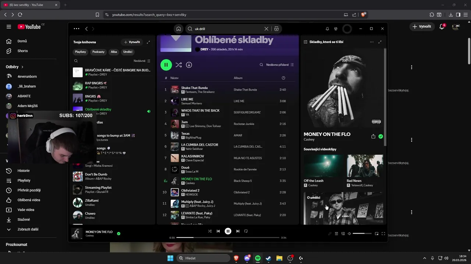
Task: Open the Browse icon next to Spotify search
Action: [x=276, y=29]
